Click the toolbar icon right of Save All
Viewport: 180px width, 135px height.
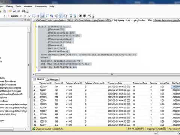[24, 11]
